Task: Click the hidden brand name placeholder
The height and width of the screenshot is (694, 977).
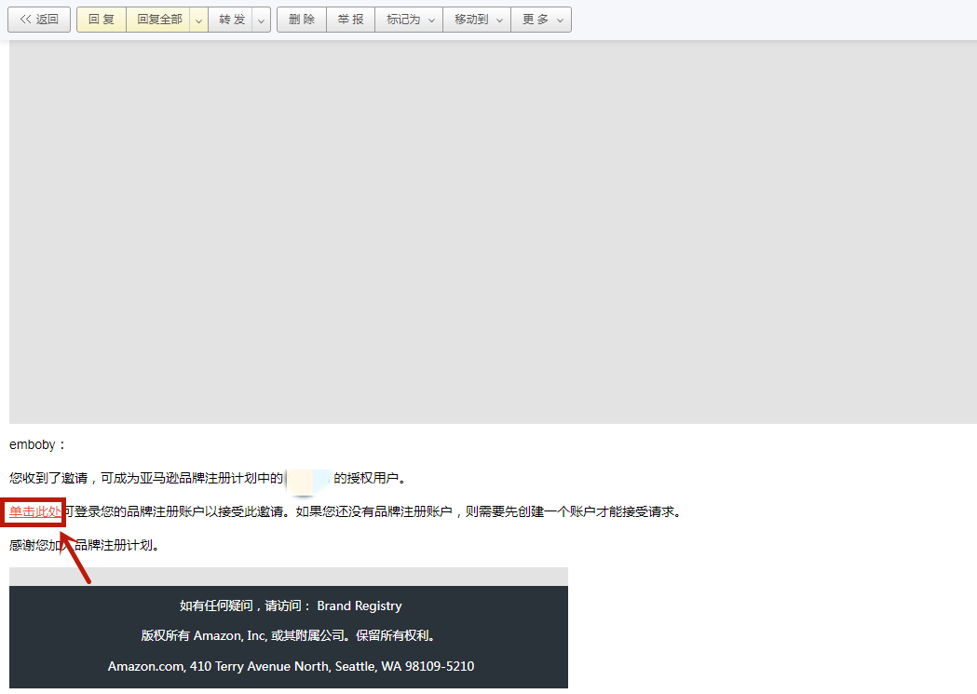Action: pyautogui.click(x=307, y=477)
